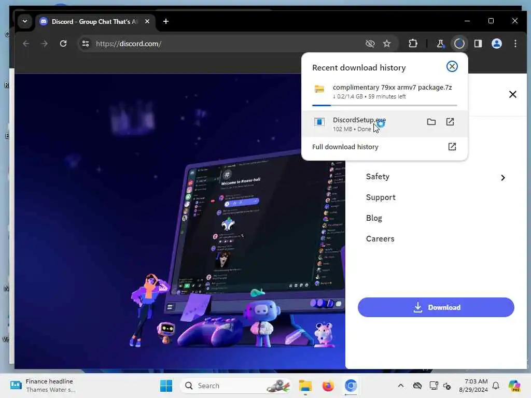Open the Extensions puzzle icon
The height and width of the screenshot is (398, 531).
(412, 44)
